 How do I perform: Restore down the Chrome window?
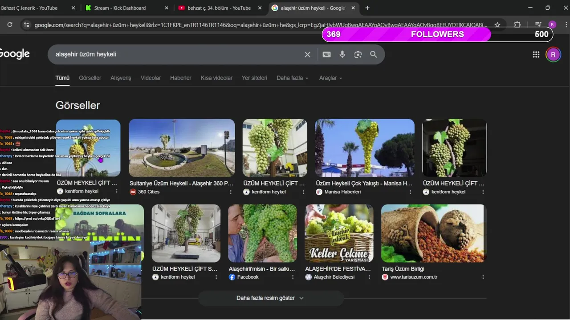(x=548, y=8)
